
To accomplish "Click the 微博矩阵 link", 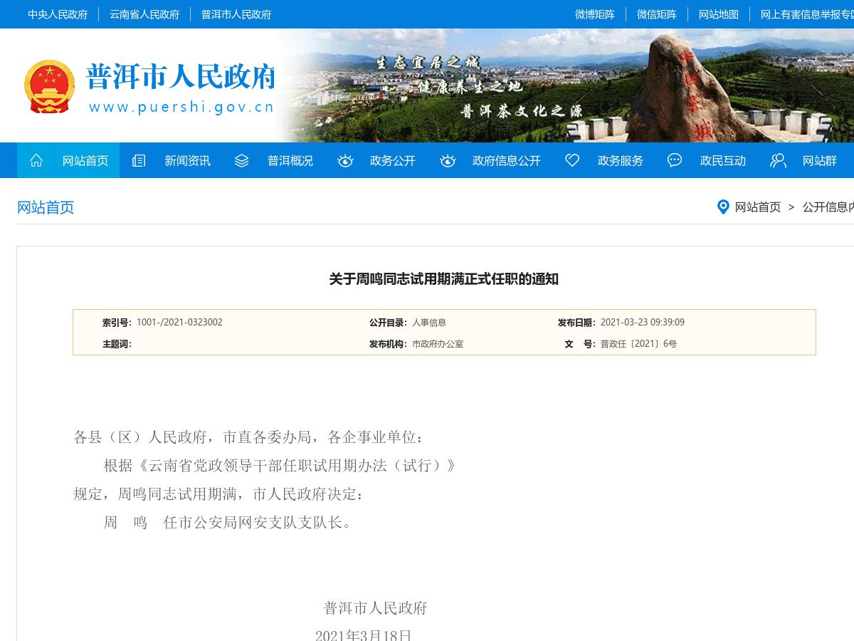I will click(595, 14).
